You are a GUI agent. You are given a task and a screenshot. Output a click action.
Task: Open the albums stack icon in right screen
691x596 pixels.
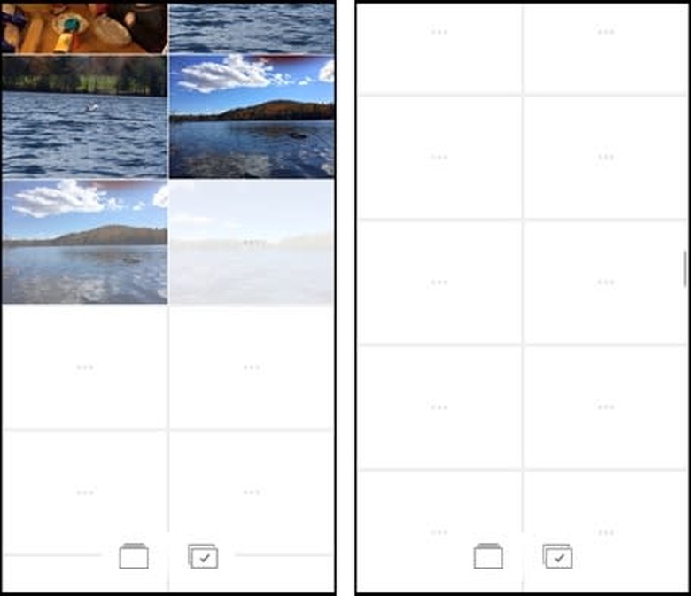tap(488, 556)
